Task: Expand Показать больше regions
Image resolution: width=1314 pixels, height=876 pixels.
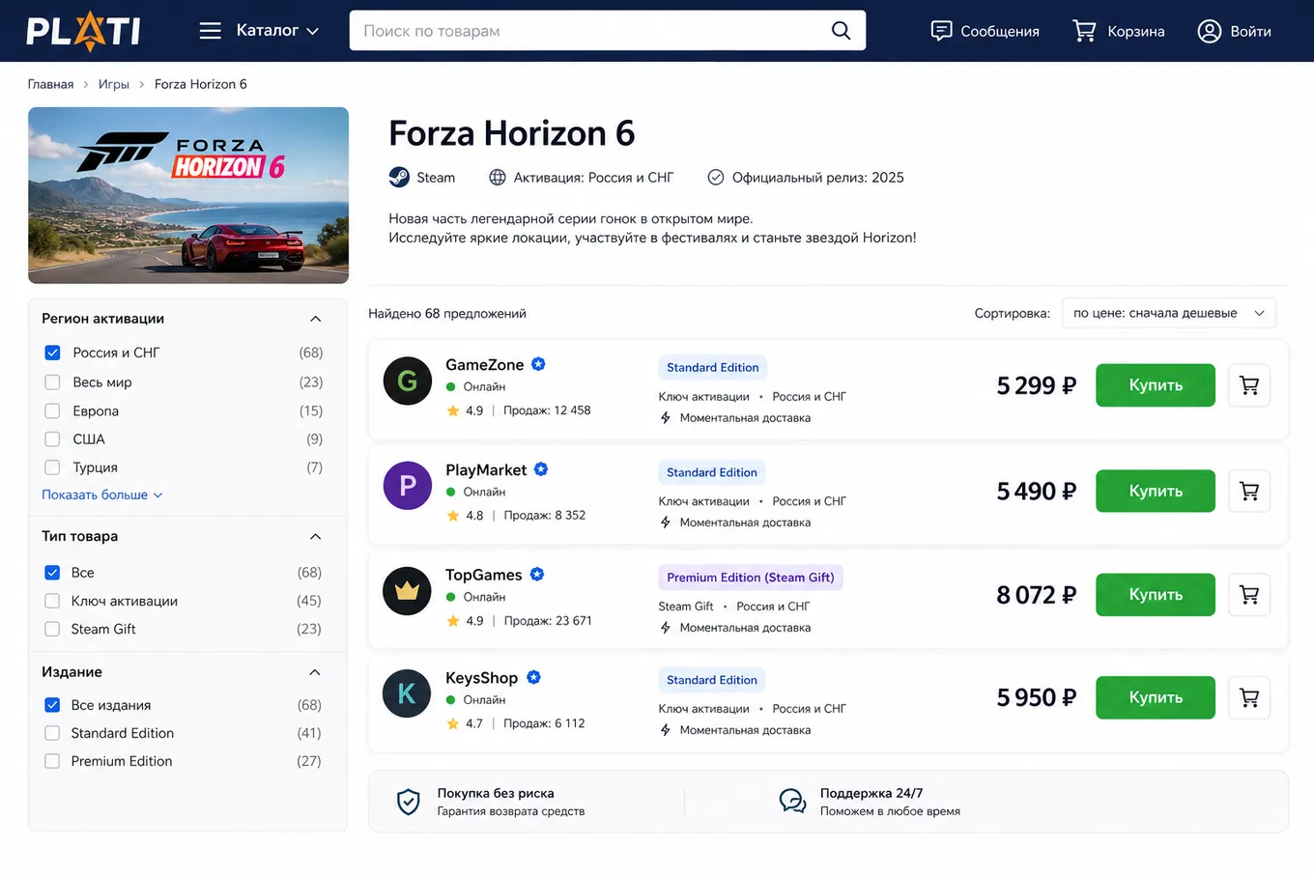Action: coord(102,495)
